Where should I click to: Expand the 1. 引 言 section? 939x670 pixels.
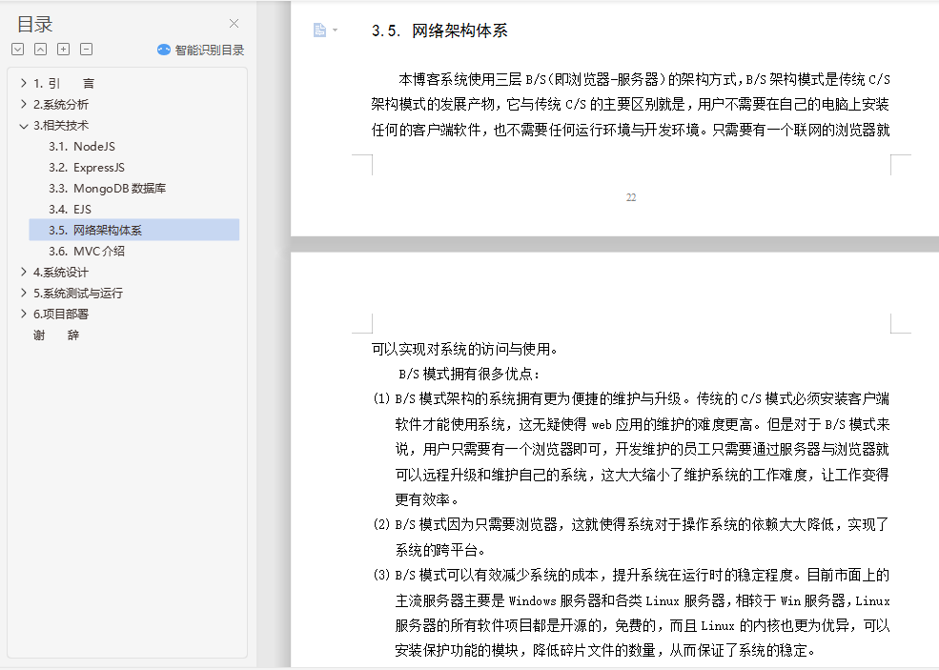pos(23,83)
